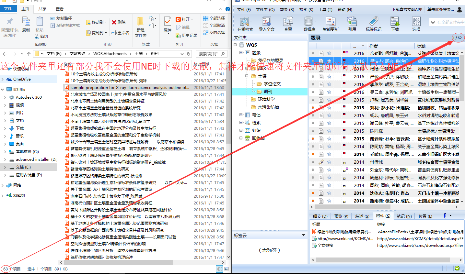Expand the 检索 tree node
Screen dimensions: 465x274
click(x=241, y=123)
